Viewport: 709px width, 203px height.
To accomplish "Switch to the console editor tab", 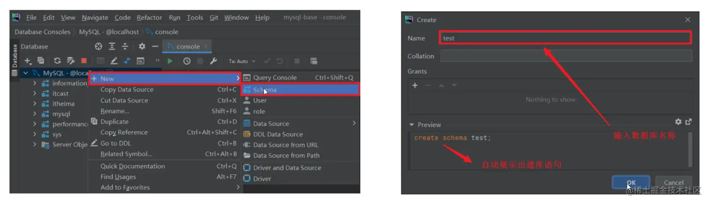I will [188, 46].
